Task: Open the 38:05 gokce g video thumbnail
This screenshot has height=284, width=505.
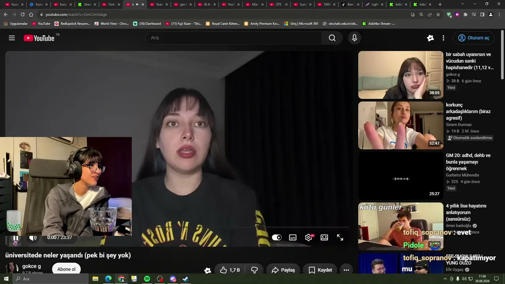Action: (x=401, y=75)
